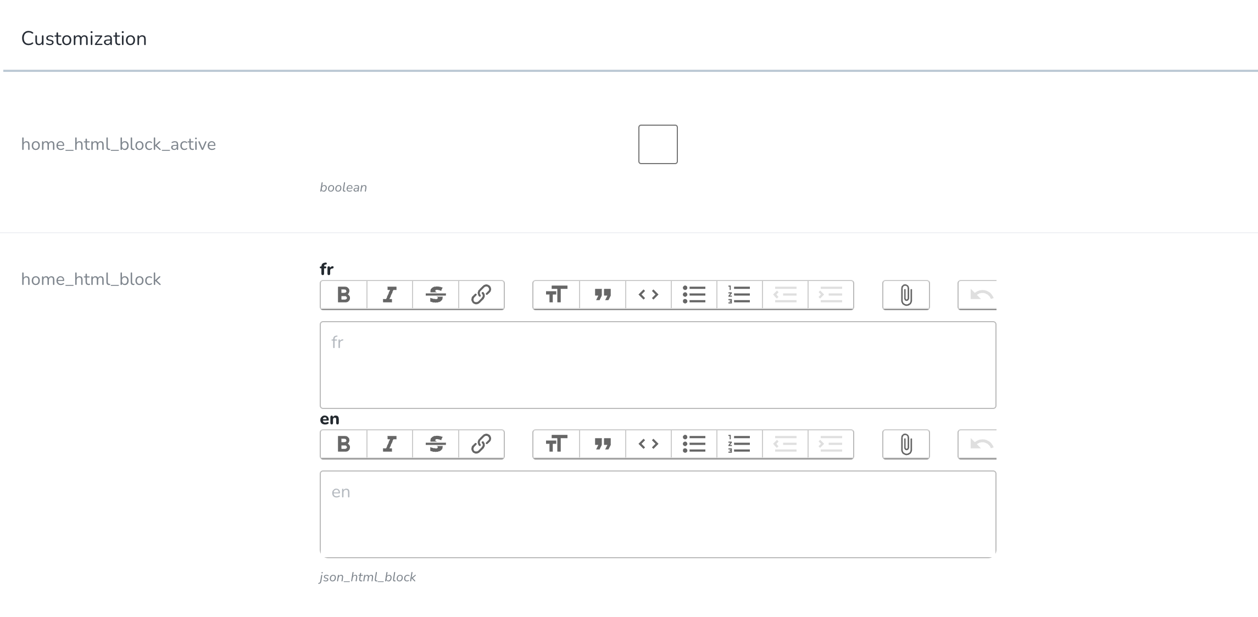Click into the en text area

pos(658,514)
